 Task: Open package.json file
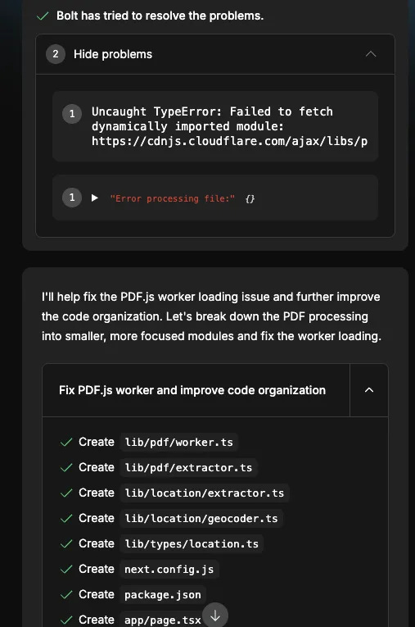click(163, 594)
